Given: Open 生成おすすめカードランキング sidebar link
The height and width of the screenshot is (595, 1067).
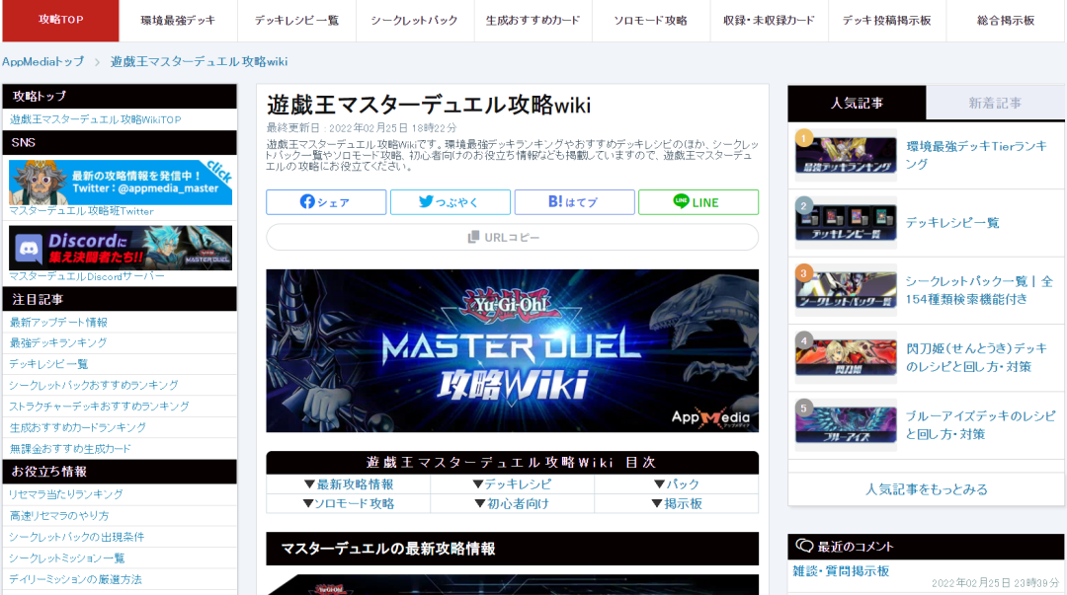Looking at the screenshot, I should [x=78, y=427].
